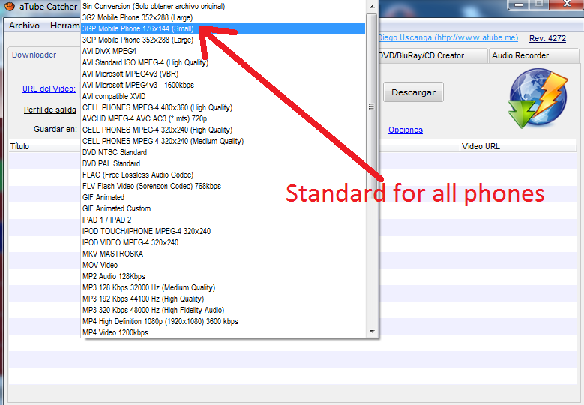
Task: Select Sin Conversion (Solo obtener archivo original)
Action: click(223, 6)
